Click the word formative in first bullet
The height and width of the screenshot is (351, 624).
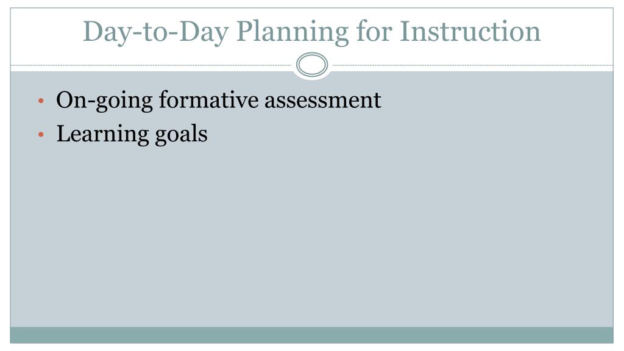[208, 99]
